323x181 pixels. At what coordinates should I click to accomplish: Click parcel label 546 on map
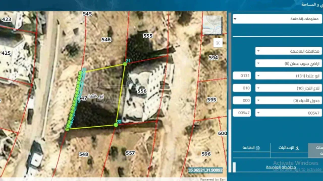pyautogui.click(x=106, y=40)
